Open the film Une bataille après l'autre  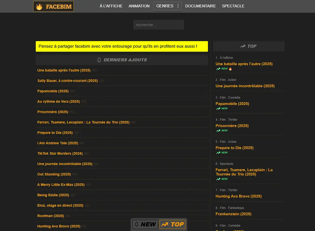tap(63, 70)
